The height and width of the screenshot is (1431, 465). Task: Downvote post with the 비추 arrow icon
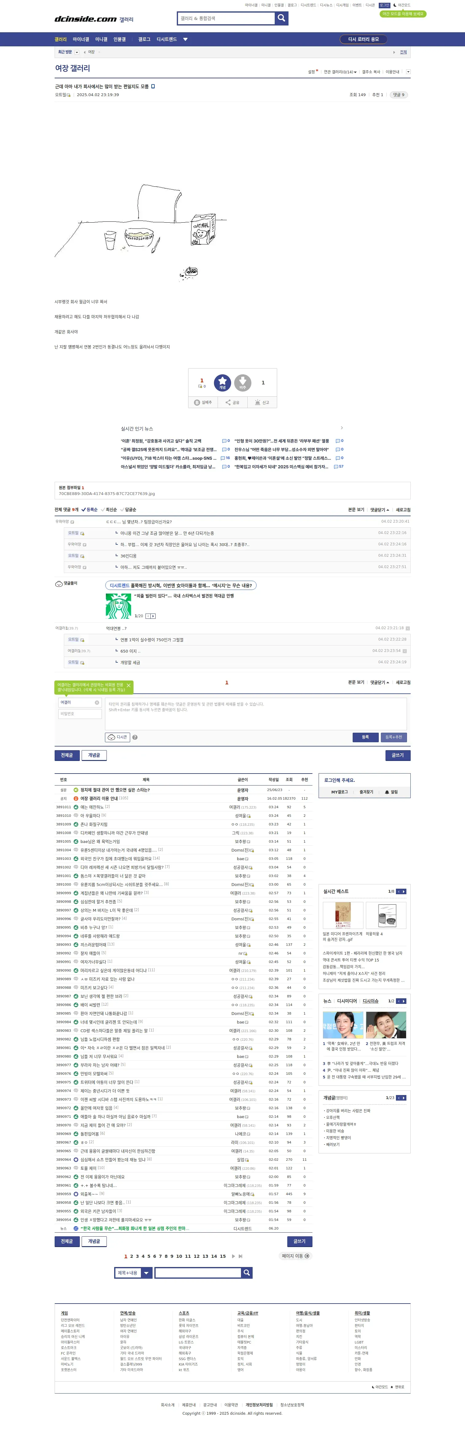(x=243, y=383)
